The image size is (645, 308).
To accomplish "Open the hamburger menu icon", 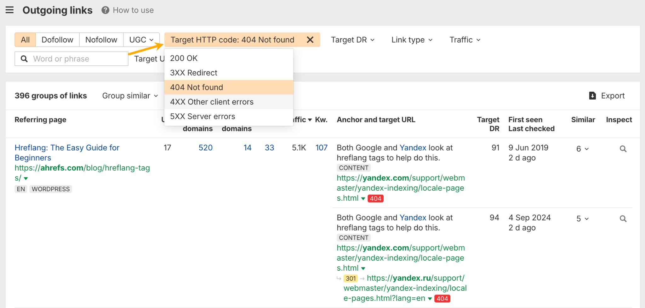I will [9, 10].
